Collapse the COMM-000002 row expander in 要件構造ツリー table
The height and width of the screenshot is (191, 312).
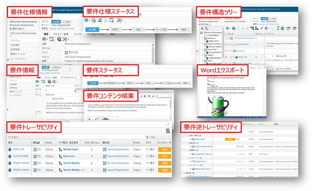[229, 45]
